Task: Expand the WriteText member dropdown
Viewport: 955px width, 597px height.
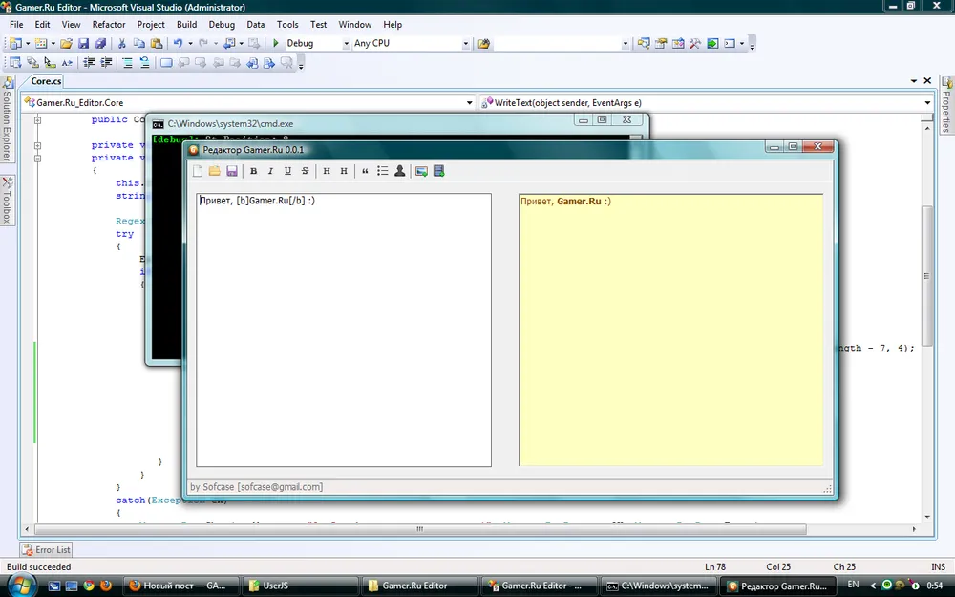Action: point(927,102)
